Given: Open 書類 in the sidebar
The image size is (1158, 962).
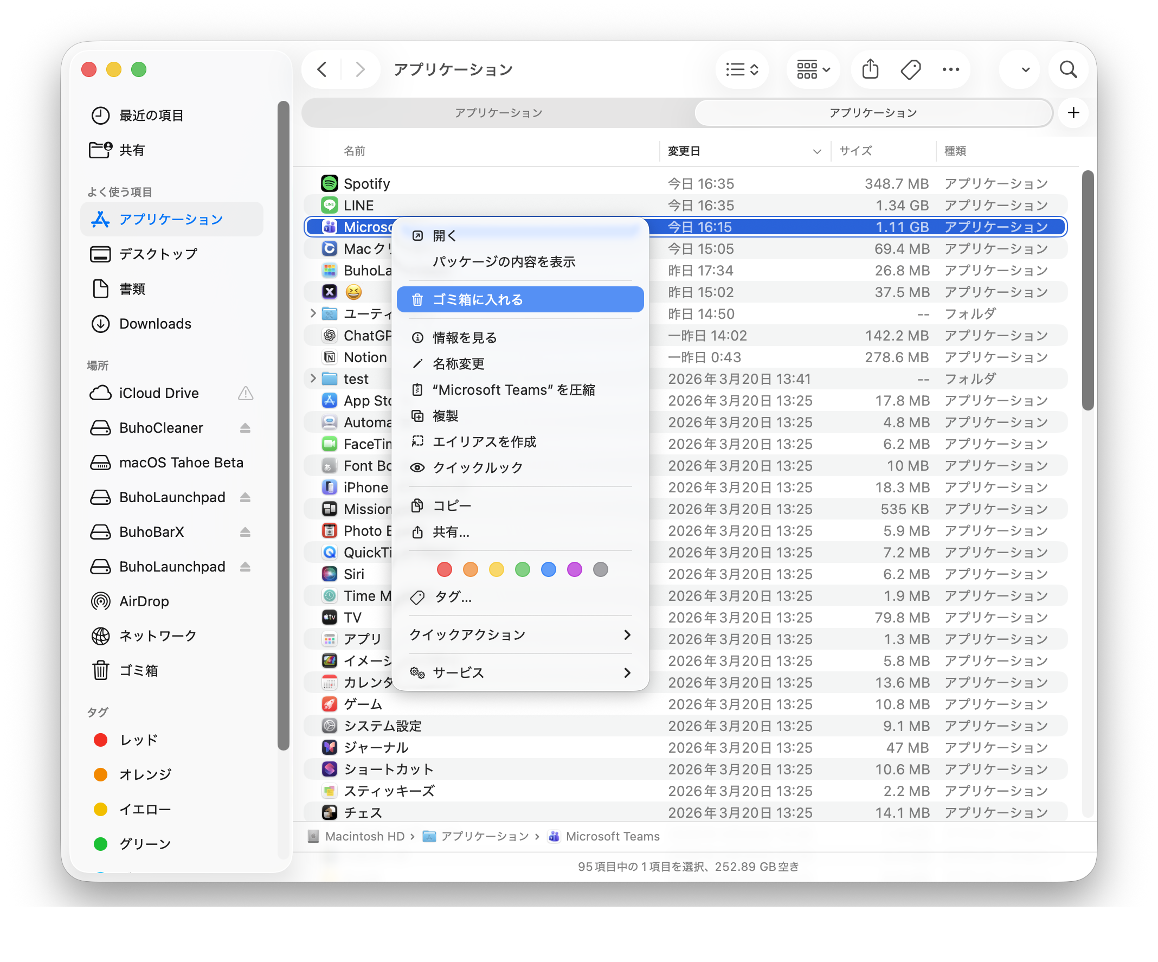Looking at the screenshot, I should [x=171, y=288].
